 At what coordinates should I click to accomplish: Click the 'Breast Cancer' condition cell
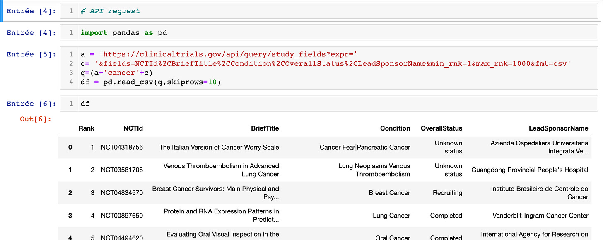click(389, 193)
